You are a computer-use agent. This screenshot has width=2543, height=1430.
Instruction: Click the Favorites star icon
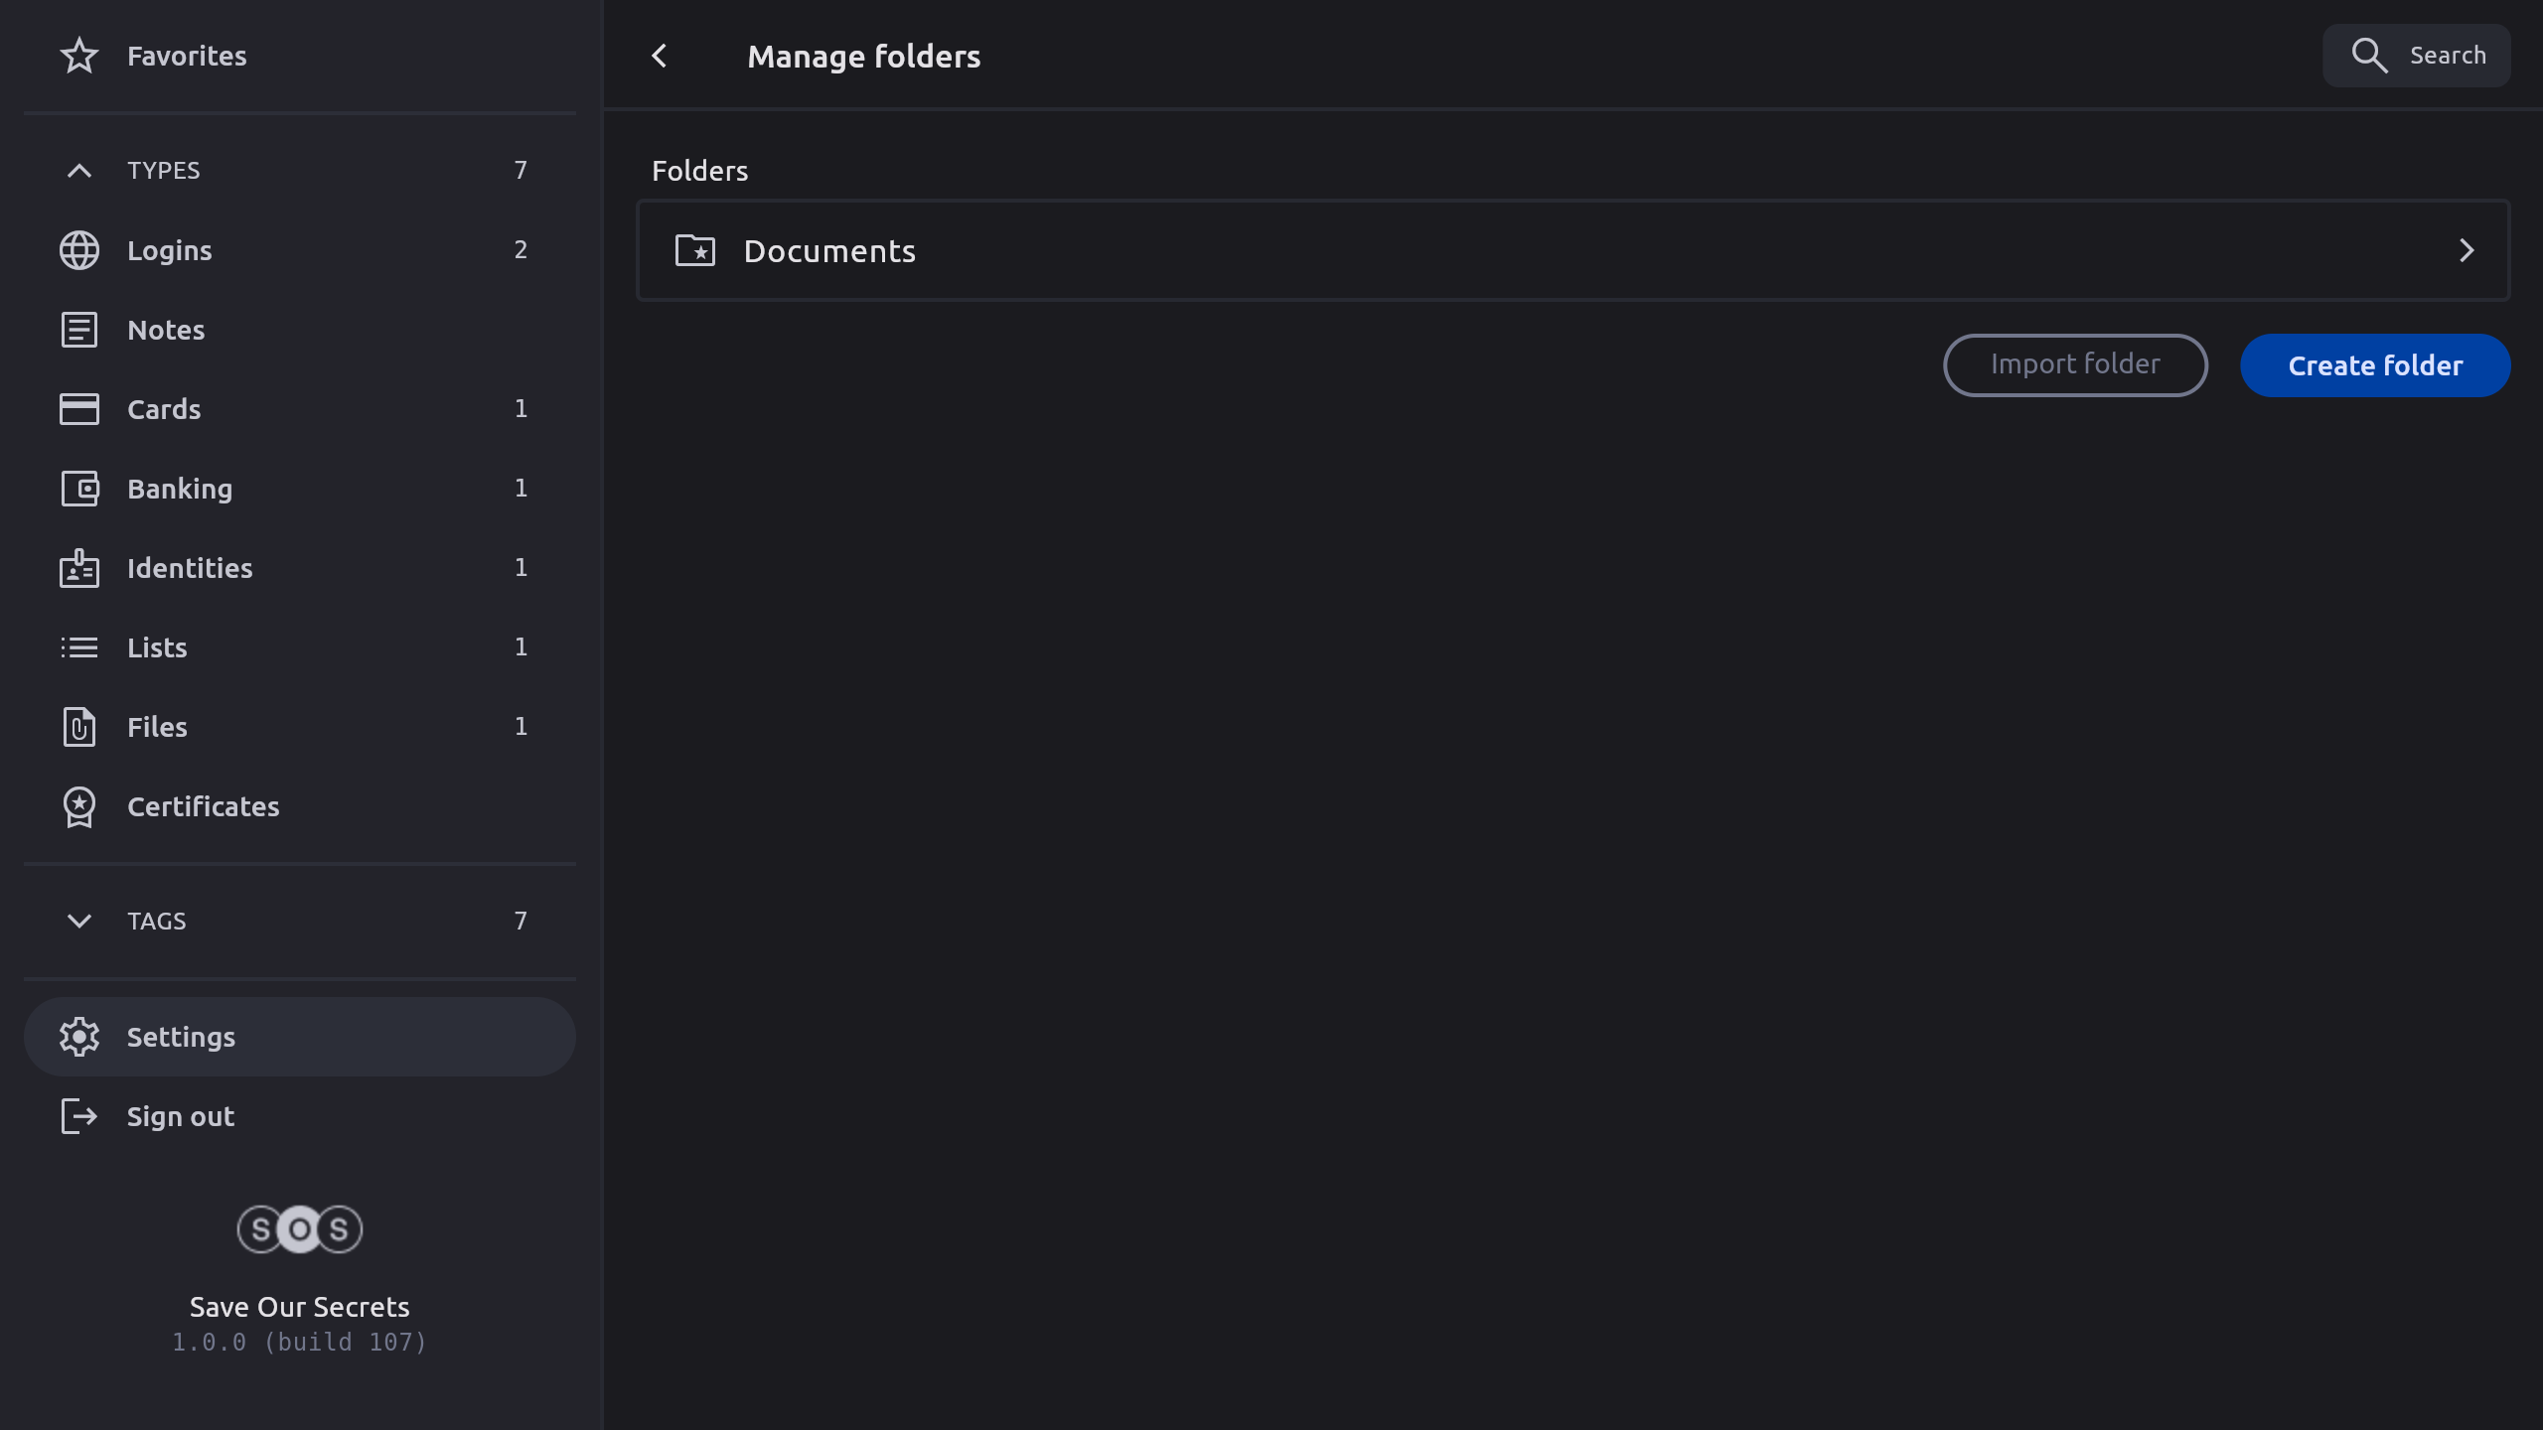coord(79,56)
